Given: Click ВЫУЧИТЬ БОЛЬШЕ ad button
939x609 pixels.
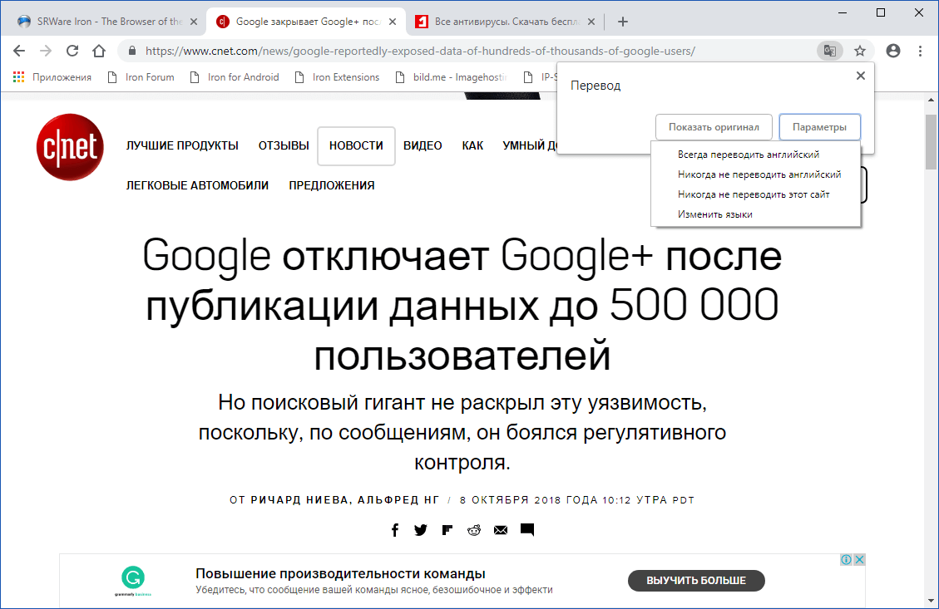Looking at the screenshot, I should 696,580.
